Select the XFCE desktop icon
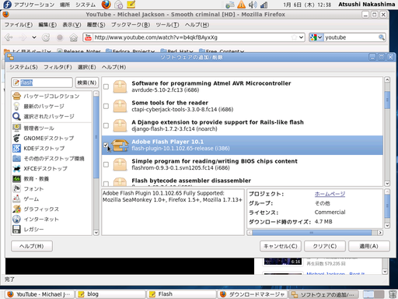Image resolution: width=398 pixels, height=299 pixels. click(16, 168)
